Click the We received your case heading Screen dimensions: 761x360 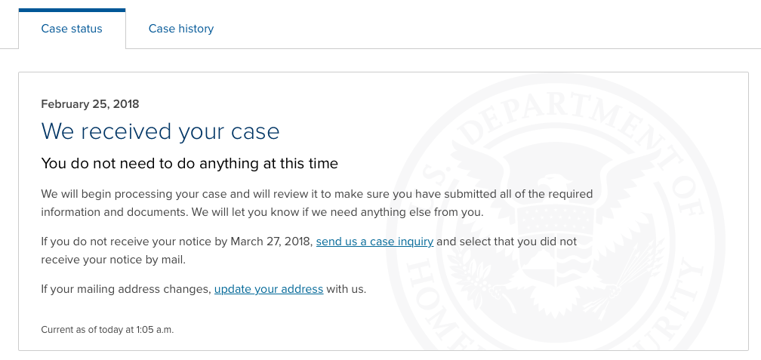[160, 131]
